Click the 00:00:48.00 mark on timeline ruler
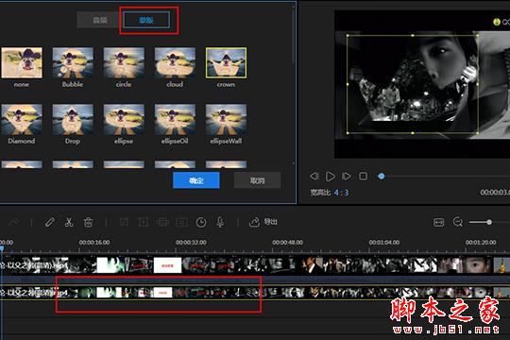 pyautogui.click(x=287, y=243)
